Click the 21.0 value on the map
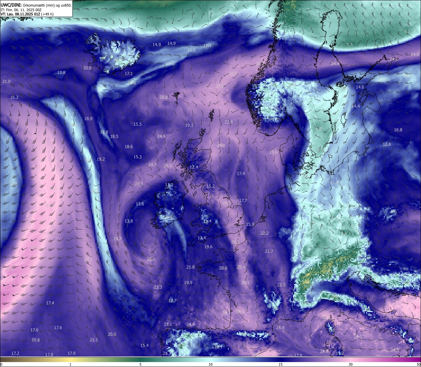This screenshot has height=367, width=421. [6, 81]
